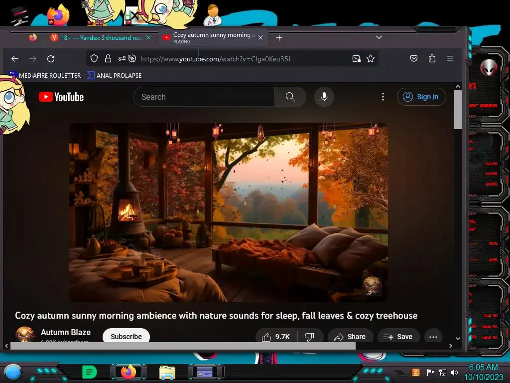Click into the YouTube Search field
510x383 pixels.
[204, 97]
